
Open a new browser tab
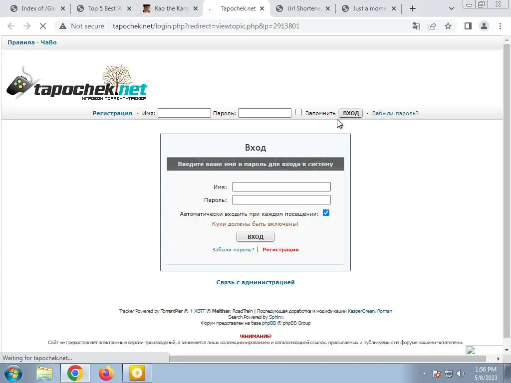point(413,8)
